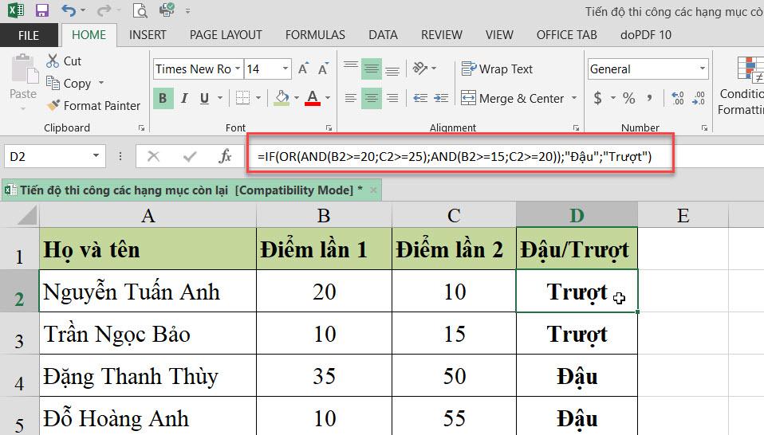This screenshot has width=764, height=435.
Task: Toggle Underline formatting
Action: point(205,98)
